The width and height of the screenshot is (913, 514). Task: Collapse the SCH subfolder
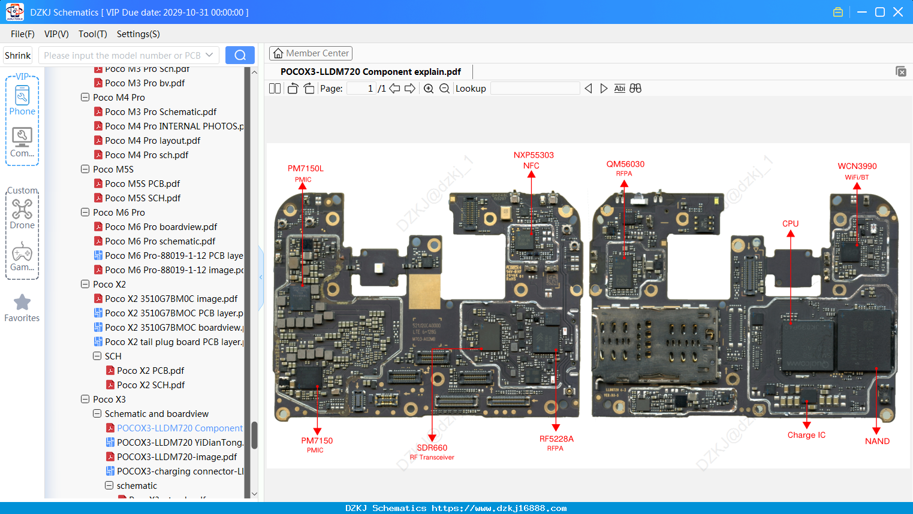(x=97, y=356)
